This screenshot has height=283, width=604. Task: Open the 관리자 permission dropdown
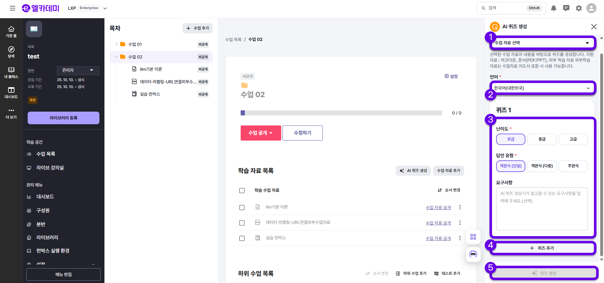pos(78,70)
